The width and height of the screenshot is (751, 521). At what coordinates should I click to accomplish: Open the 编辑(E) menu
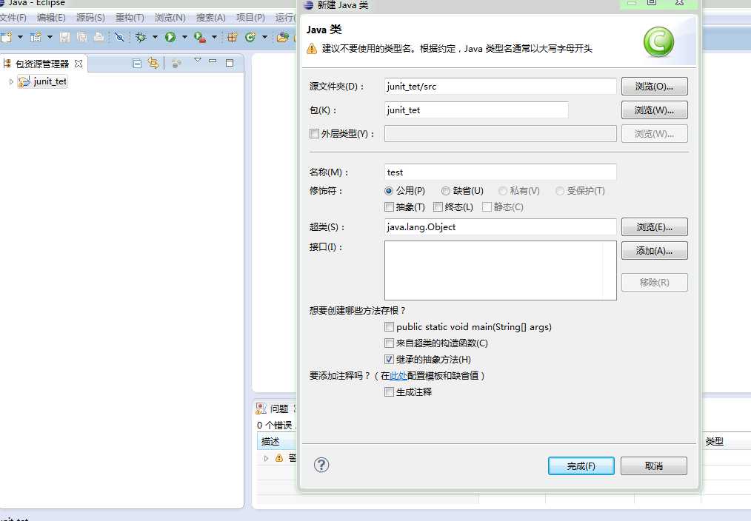coord(51,18)
